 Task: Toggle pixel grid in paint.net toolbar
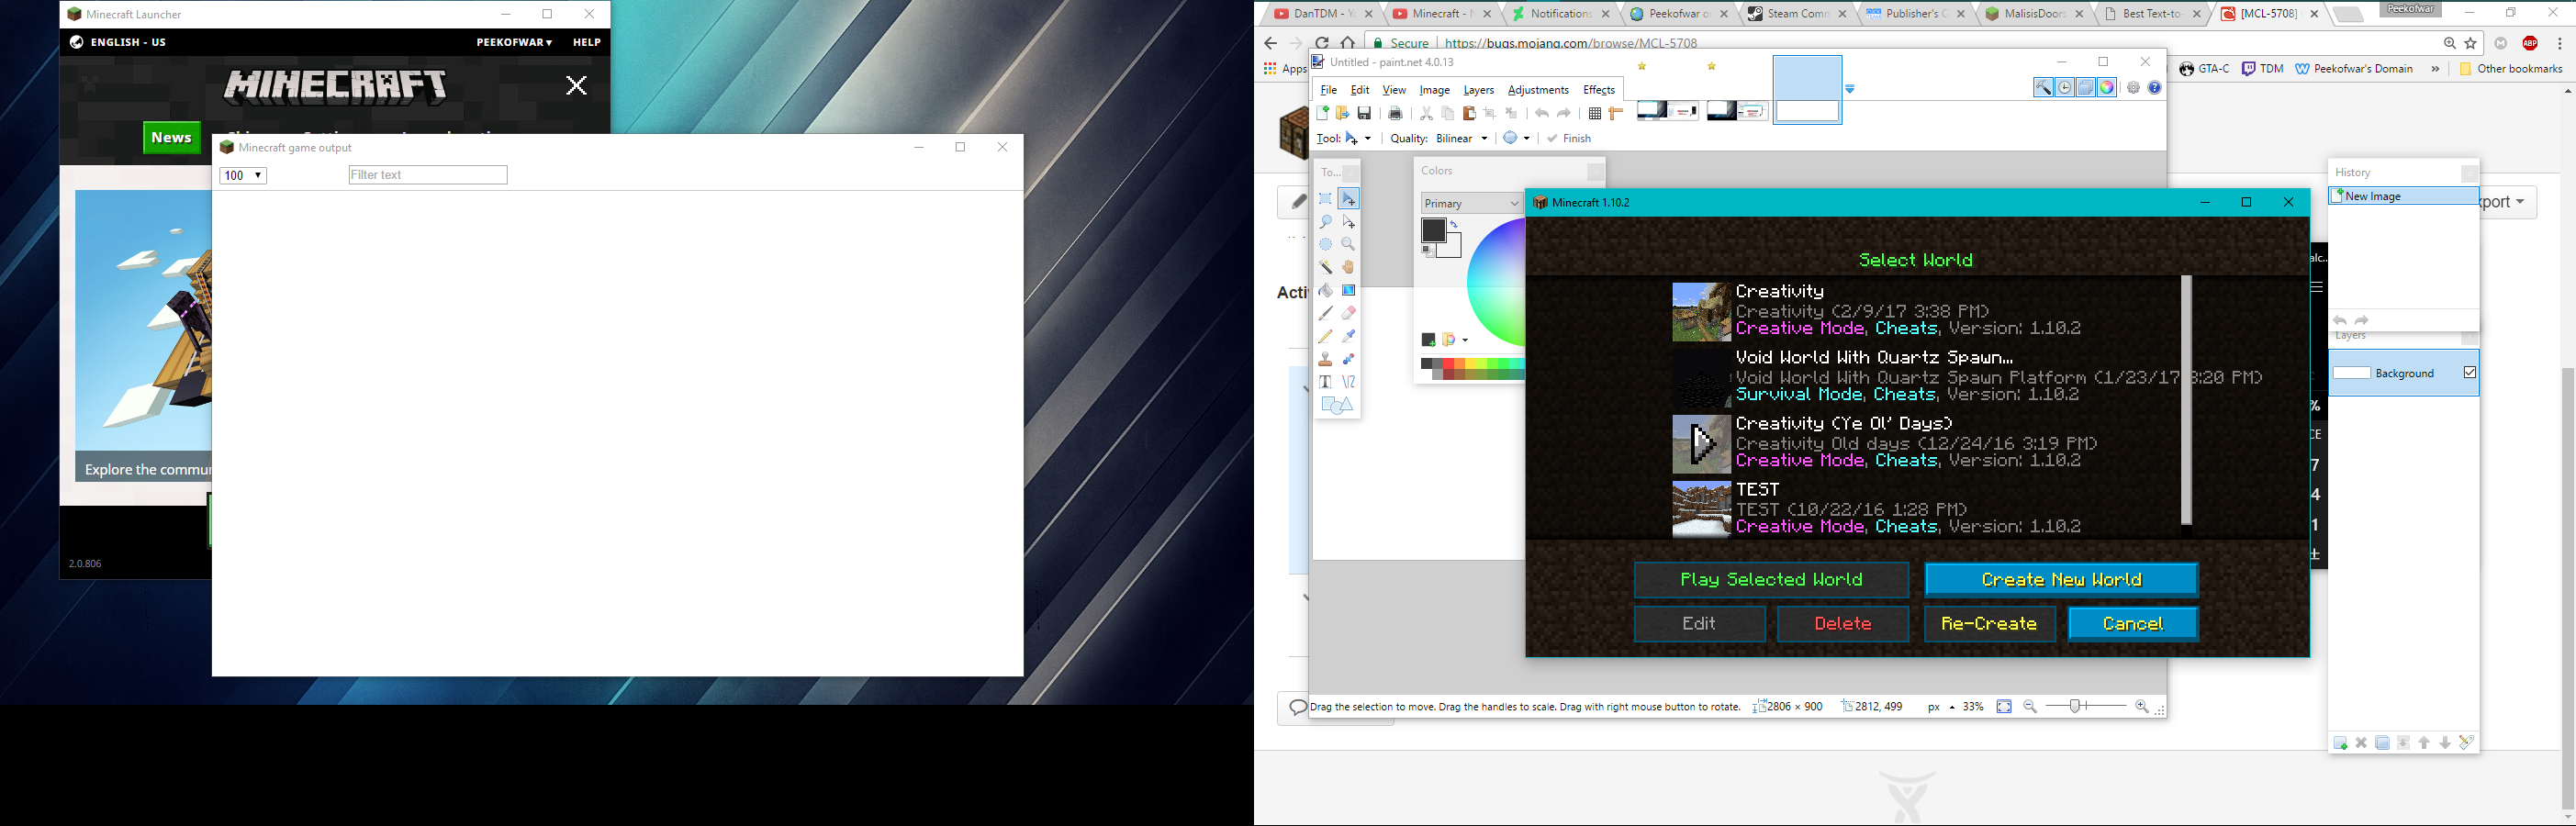point(1595,113)
